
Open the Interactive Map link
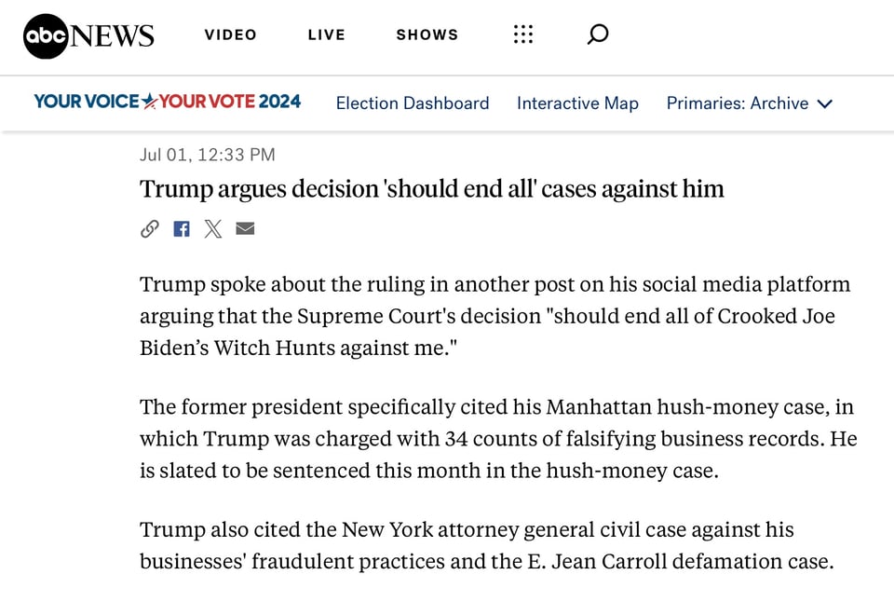[577, 103]
